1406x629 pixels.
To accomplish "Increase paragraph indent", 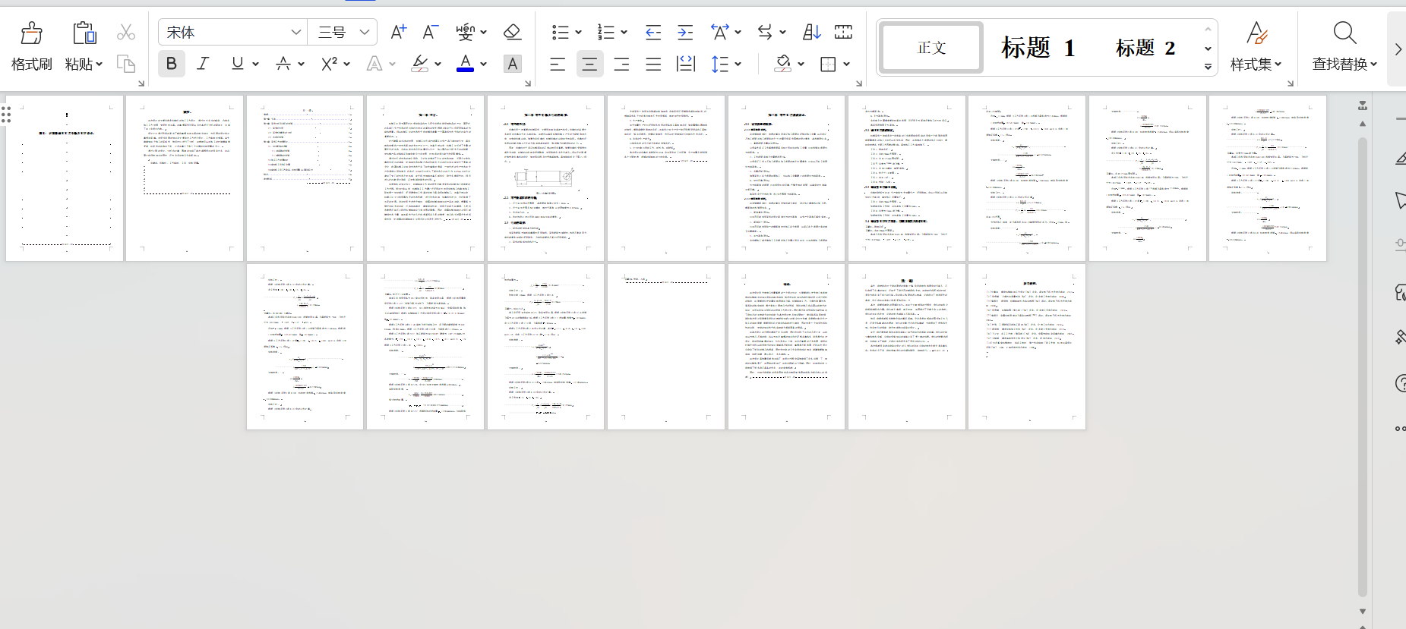I will pyautogui.click(x=685, y=32).
